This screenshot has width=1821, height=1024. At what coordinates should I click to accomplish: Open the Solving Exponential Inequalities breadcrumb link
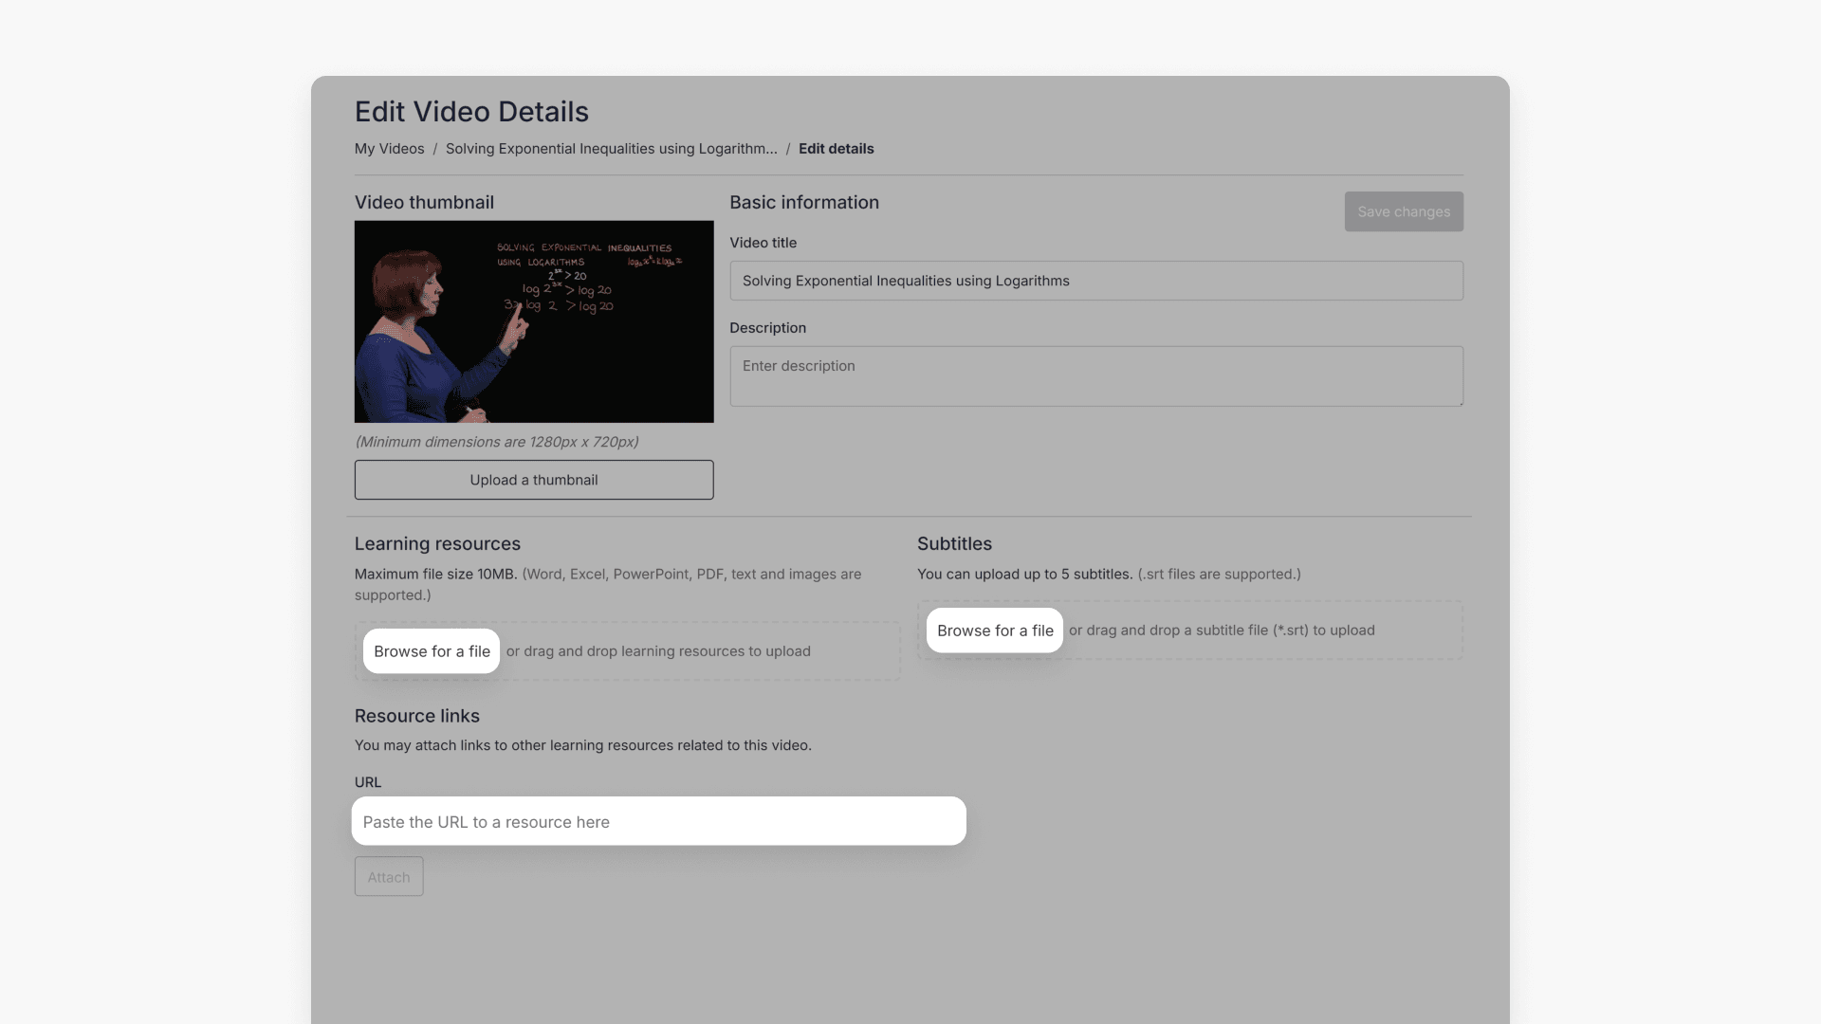coord(611,149)
